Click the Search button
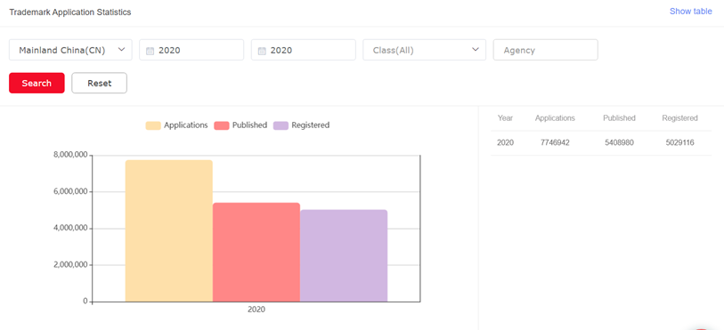Image resolution: width=724 pixels, height=330 pixels. point(37,83)
